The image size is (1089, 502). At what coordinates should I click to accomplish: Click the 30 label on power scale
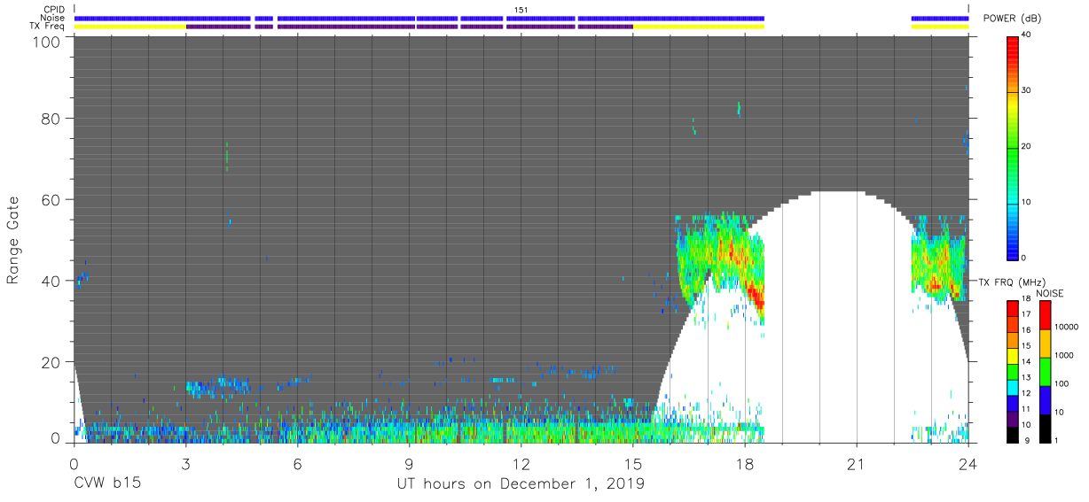(x=1028, y=91)
